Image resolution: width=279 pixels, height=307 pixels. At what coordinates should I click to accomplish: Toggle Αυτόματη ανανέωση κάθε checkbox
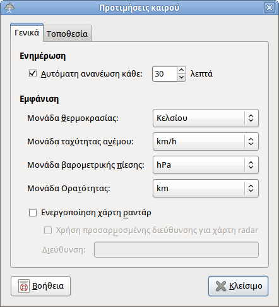(x=33, y=73)
